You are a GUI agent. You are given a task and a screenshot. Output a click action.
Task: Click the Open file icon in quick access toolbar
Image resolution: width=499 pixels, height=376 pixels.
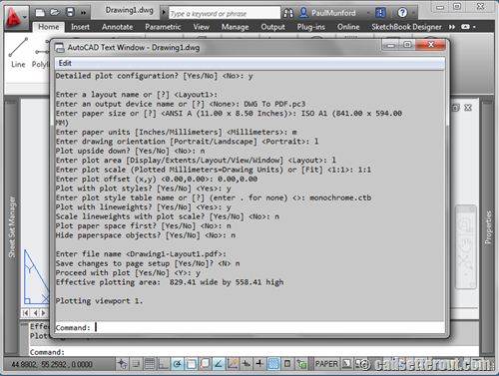click(x=55, y=13)
